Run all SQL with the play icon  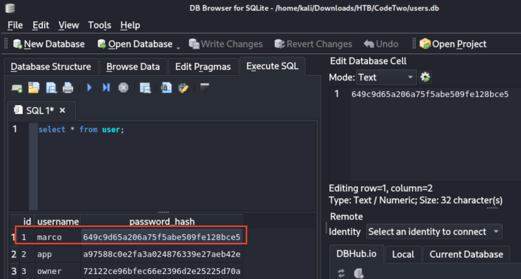pyautogui.click(x=89, y=88)
